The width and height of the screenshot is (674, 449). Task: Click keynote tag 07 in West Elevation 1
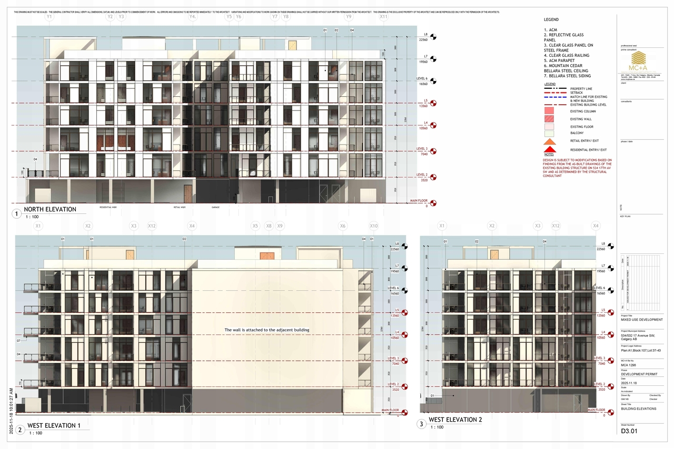(18, 341)
